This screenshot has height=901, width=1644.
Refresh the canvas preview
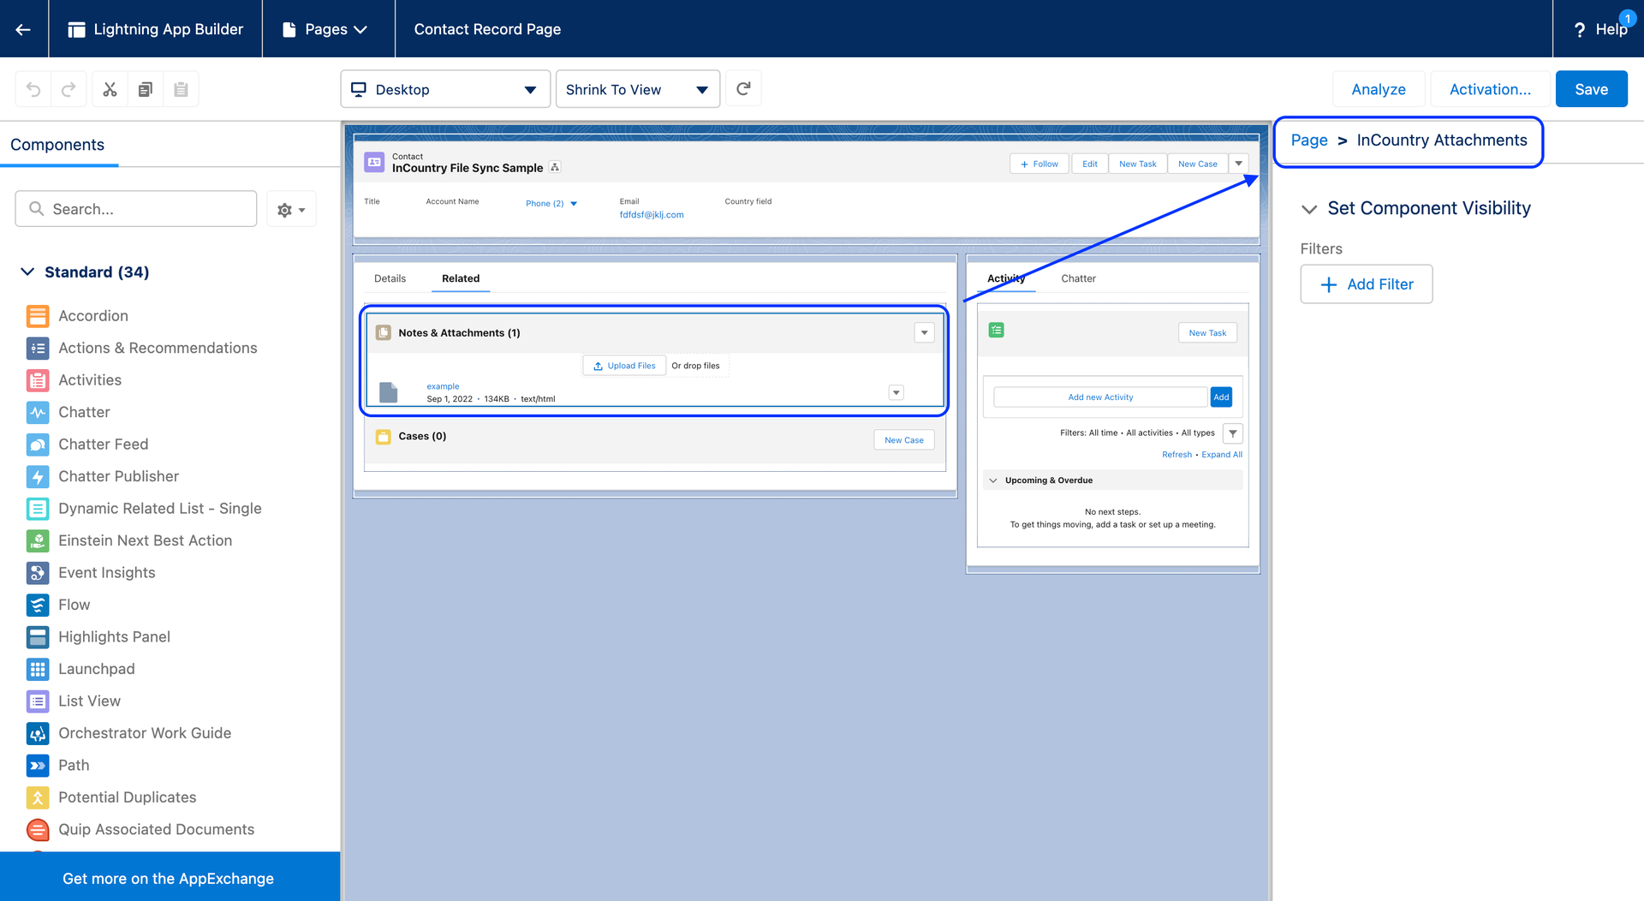tap(743, 88)
